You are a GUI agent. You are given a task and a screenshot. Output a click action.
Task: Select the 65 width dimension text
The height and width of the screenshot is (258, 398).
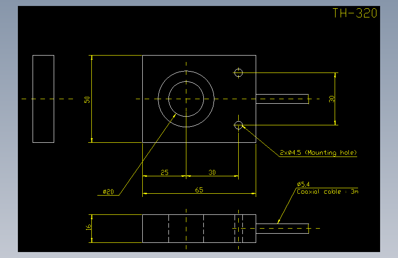(x=199, y=190)
